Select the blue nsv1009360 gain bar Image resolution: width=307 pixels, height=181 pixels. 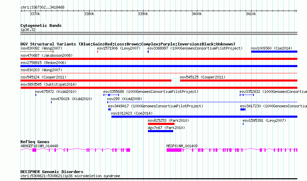pos(274,52)
